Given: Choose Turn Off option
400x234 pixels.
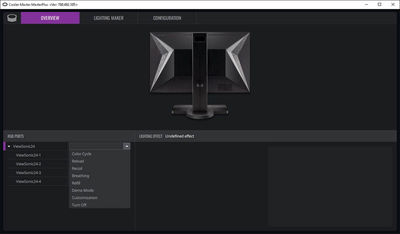Looking at the screenshot, I should click(x=99, y=205).
